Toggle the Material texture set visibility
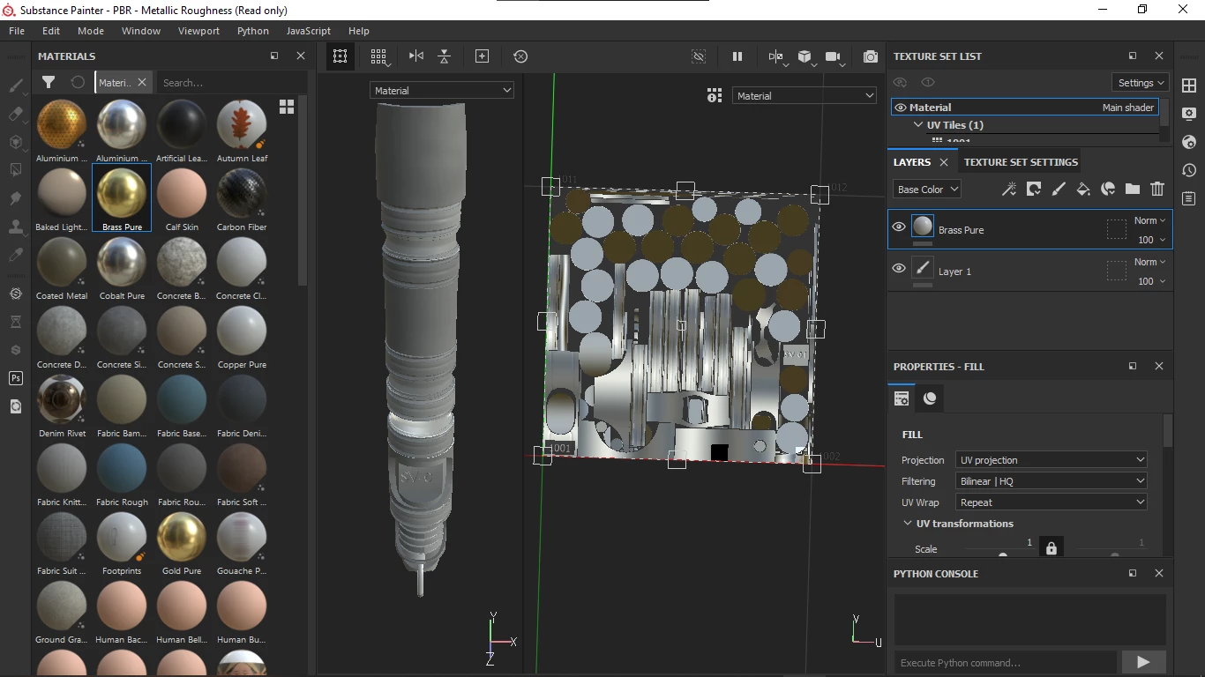 point(901,108)
